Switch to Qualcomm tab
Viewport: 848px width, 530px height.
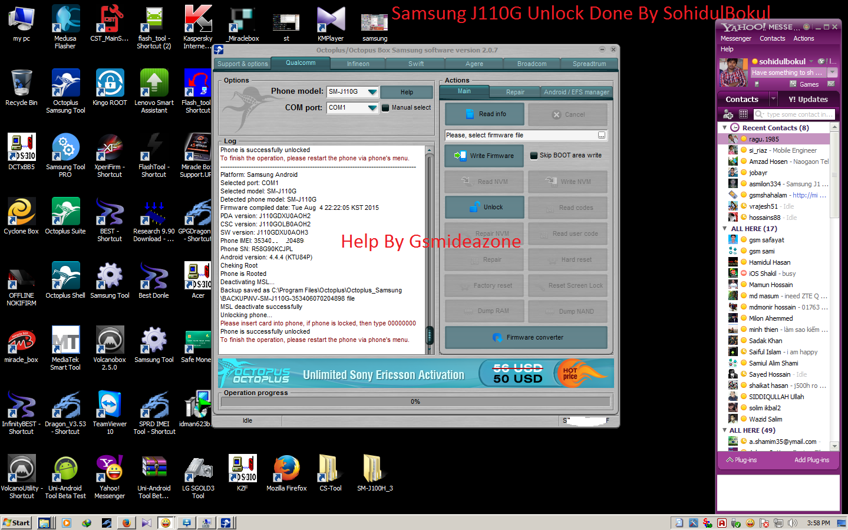(301, 63)
